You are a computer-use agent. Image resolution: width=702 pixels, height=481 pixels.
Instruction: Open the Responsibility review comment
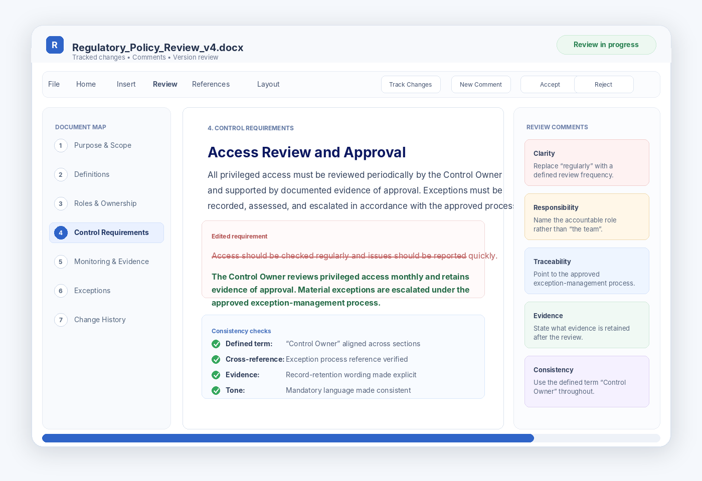click(587, 217)
